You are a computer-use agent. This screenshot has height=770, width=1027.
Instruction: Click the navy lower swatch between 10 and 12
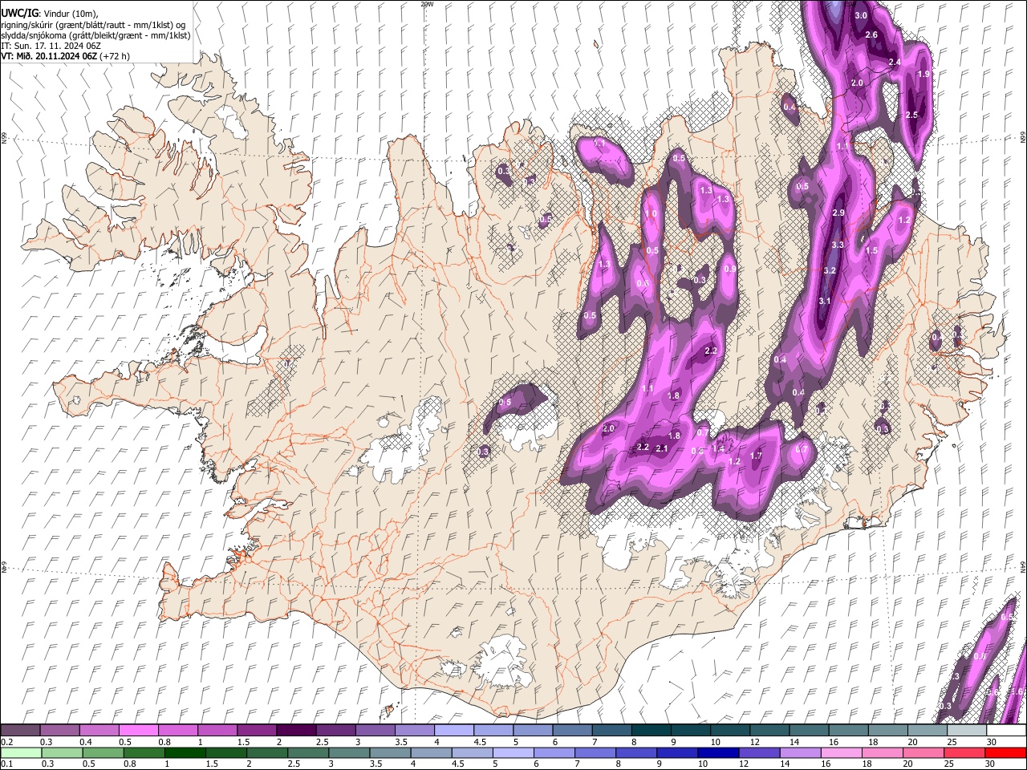coord(718,752)
